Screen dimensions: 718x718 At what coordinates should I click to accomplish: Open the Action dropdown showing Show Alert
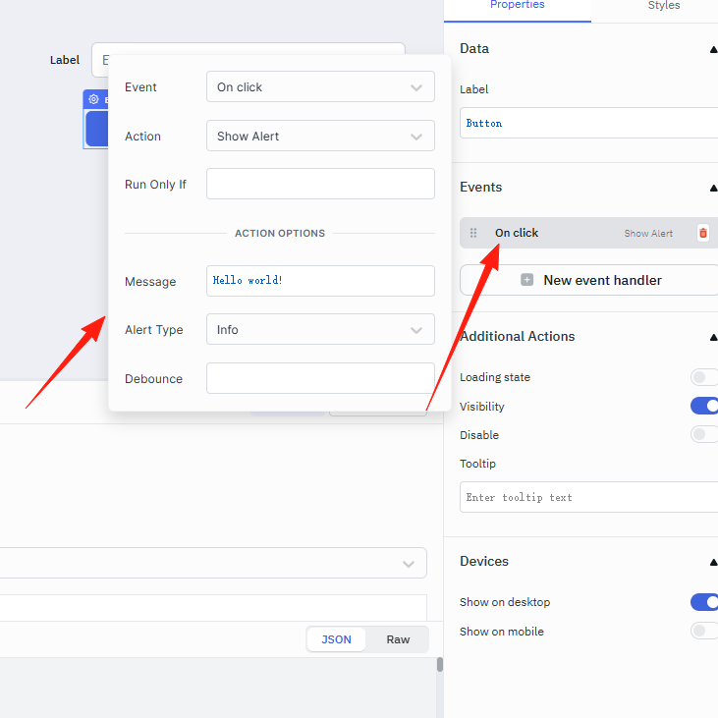tap(320, 136)
